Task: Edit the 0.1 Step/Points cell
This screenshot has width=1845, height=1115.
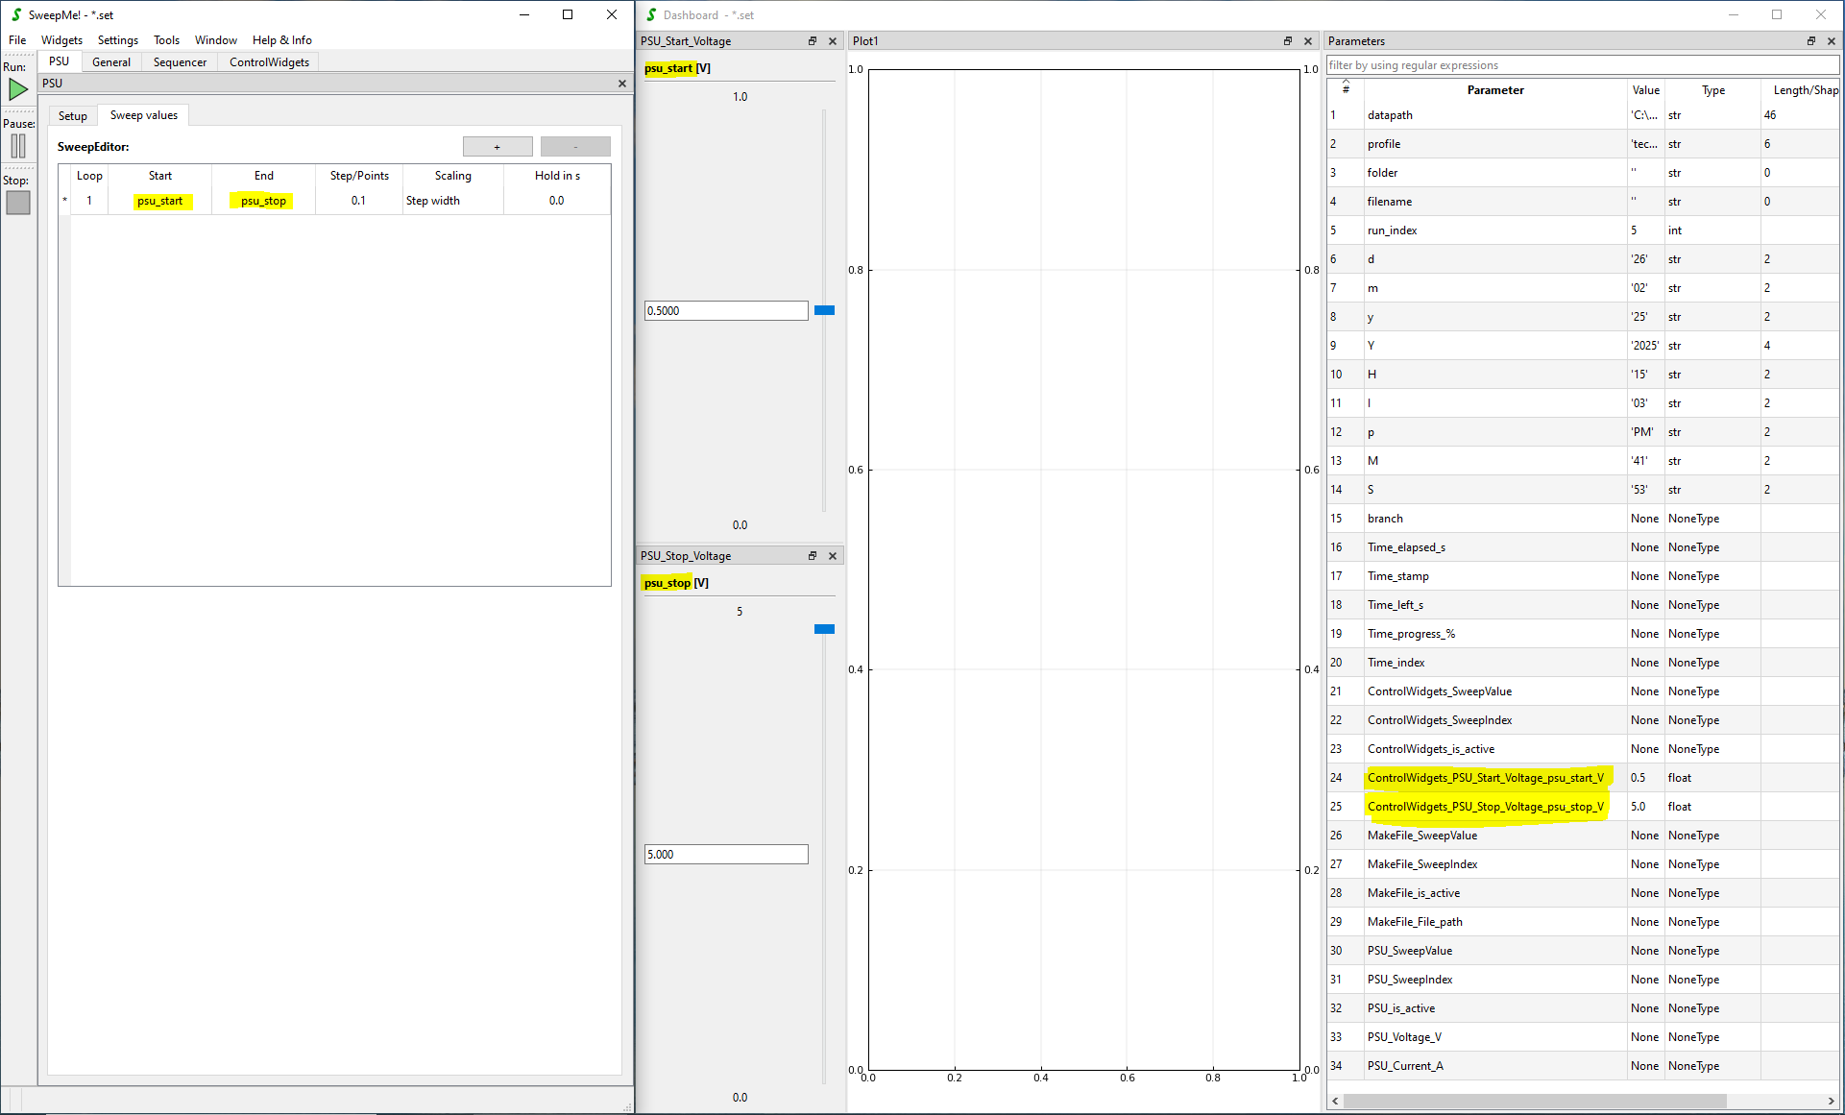Action: [x=359, y=202]
